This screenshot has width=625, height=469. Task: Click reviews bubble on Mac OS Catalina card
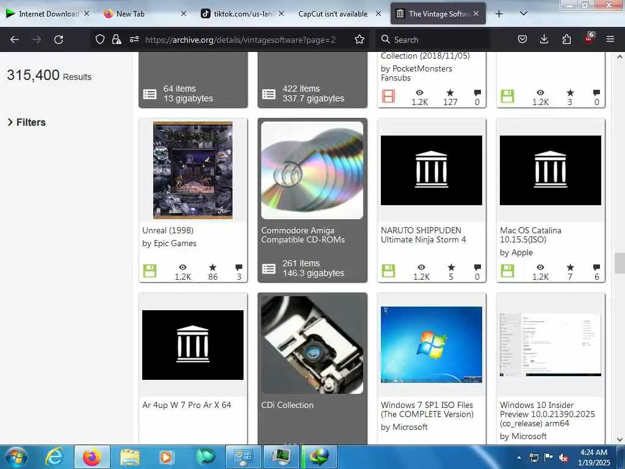pyautogui.click(x=596, y=267)
